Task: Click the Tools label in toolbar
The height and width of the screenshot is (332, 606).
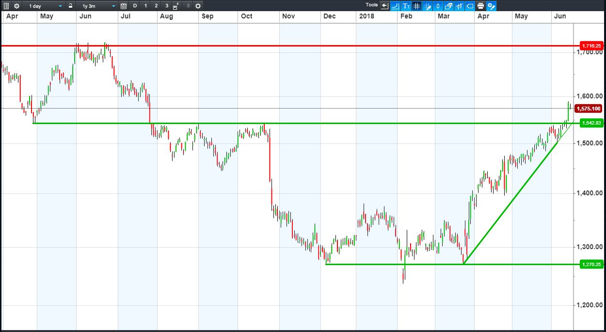Action: pyautogui.click(x=372, y=5)
